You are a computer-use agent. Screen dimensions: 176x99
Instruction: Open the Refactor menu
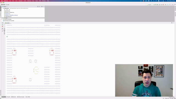(x=29, y=1)
